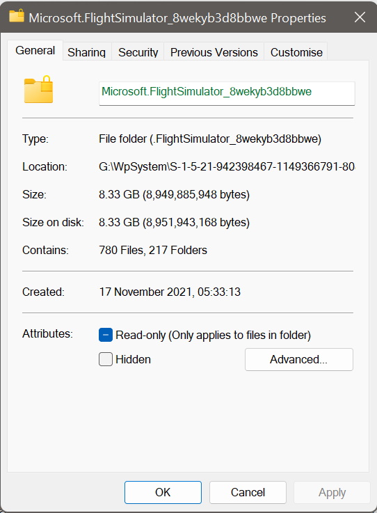Click the Location label
Image resolution: width=377 pixels, height=513 pixels.
[45, 167]
